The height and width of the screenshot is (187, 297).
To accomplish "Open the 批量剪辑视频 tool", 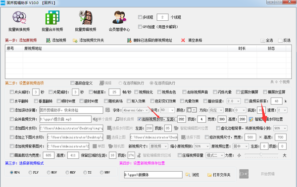I will coord(86,21).
